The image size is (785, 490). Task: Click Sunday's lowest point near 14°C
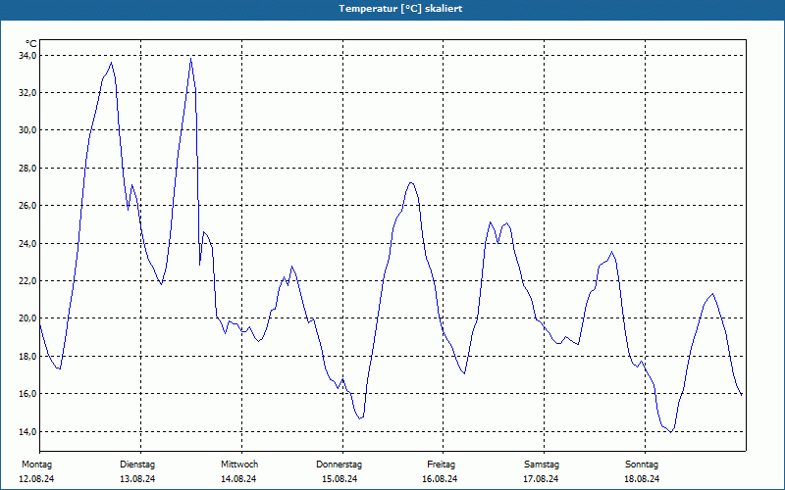(671, 431)
